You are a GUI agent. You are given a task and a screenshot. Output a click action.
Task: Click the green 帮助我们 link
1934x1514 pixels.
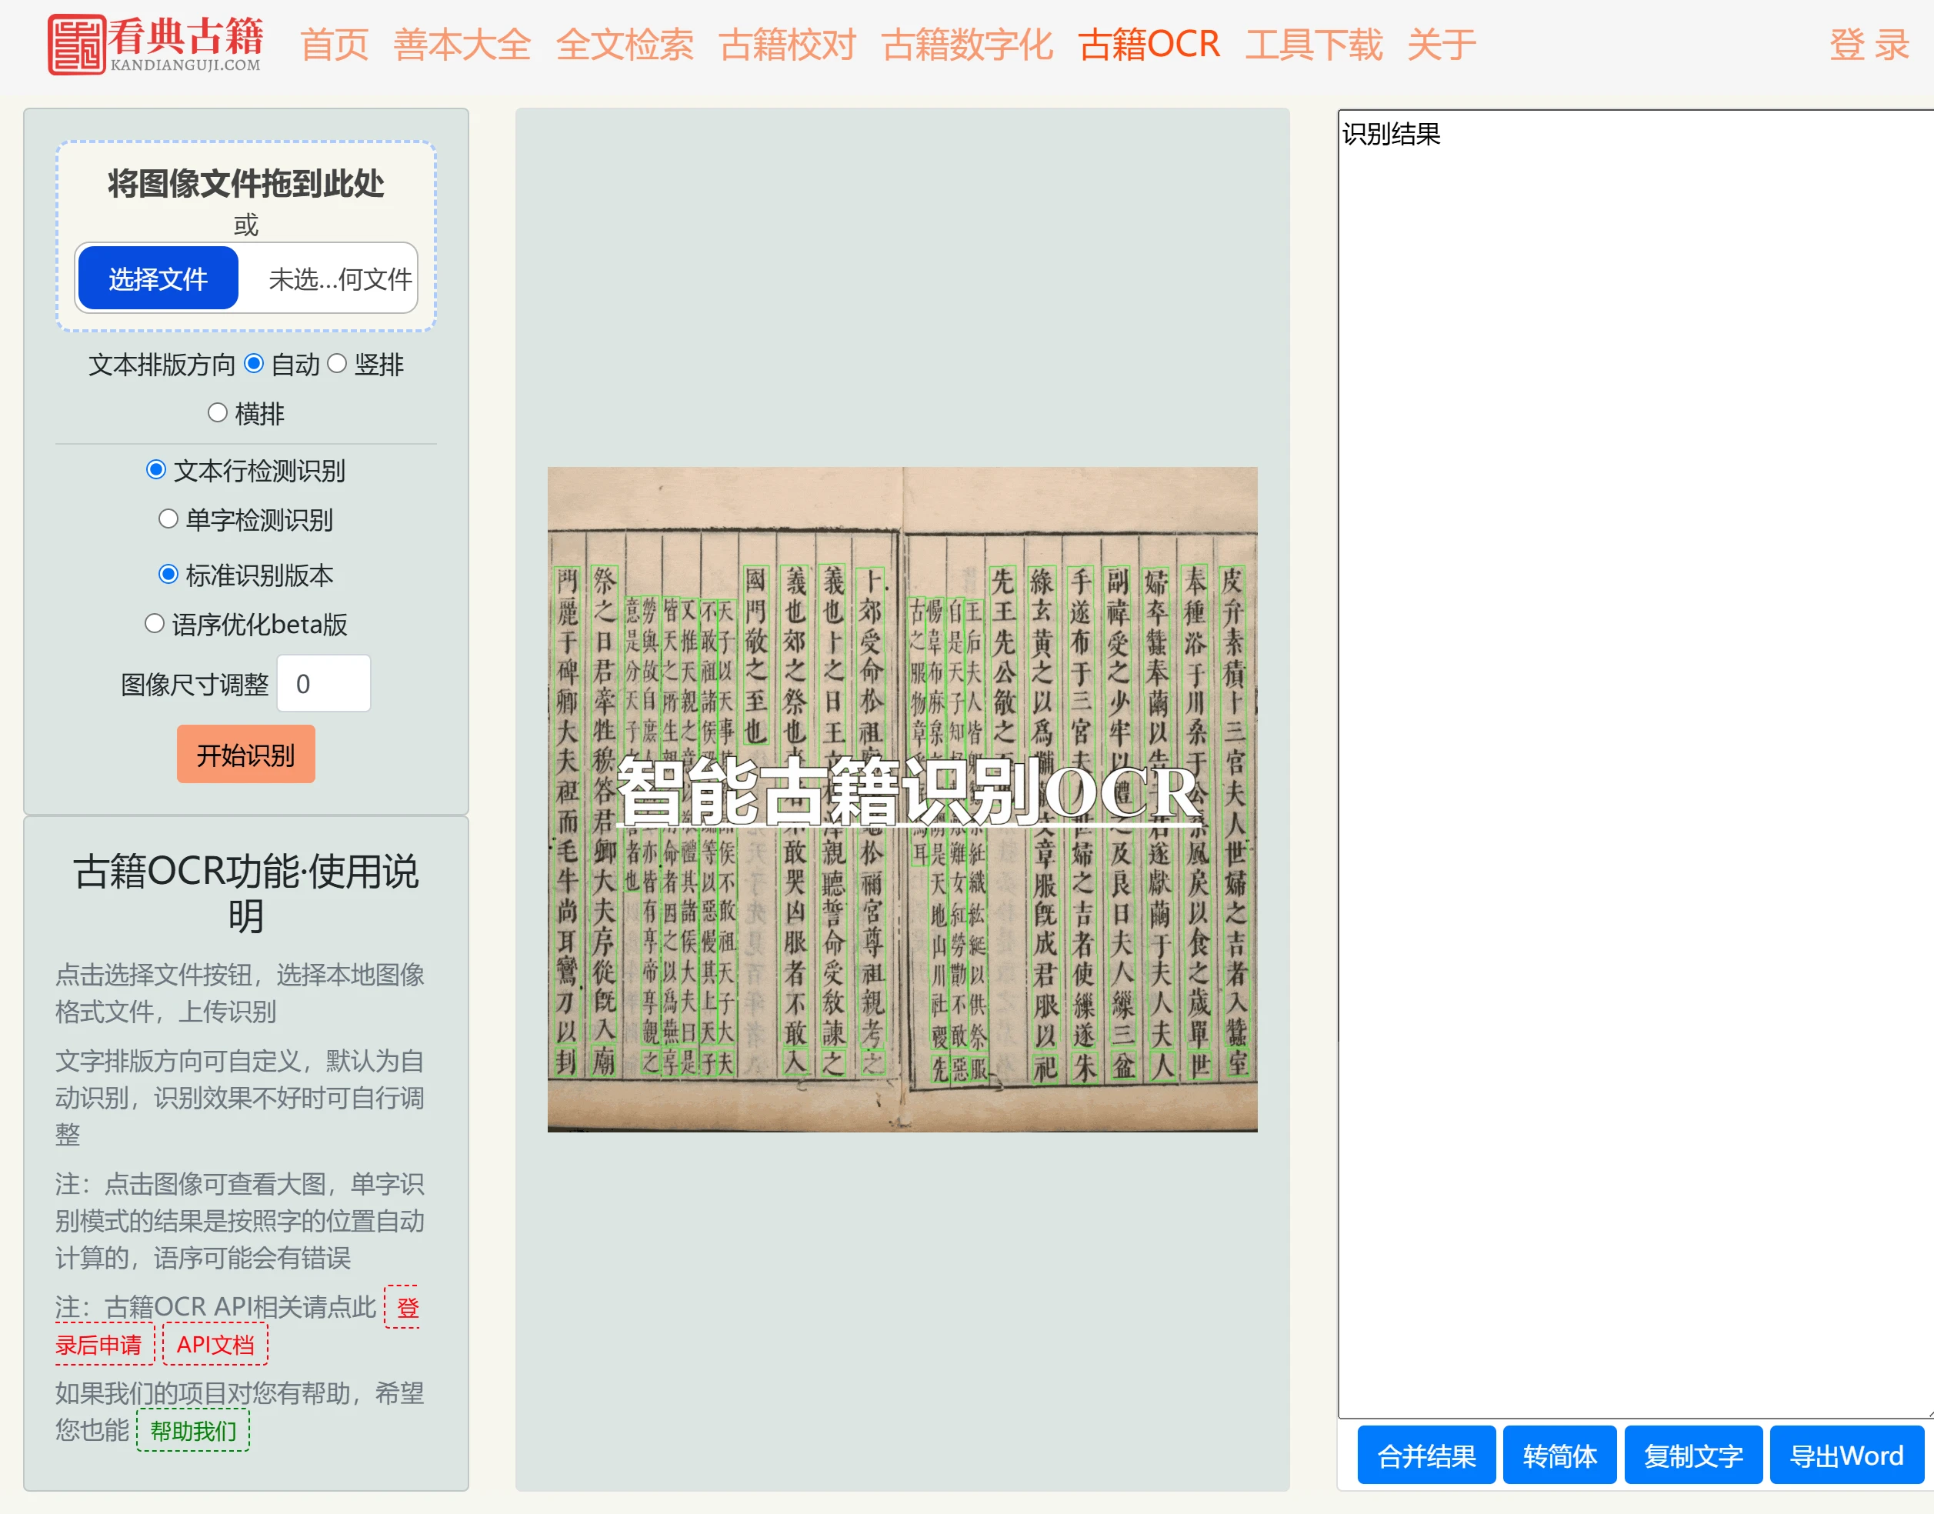(193, 1430)
